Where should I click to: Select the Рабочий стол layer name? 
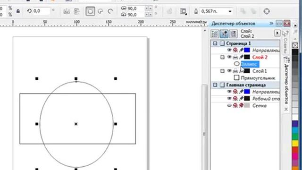(266, 99)
